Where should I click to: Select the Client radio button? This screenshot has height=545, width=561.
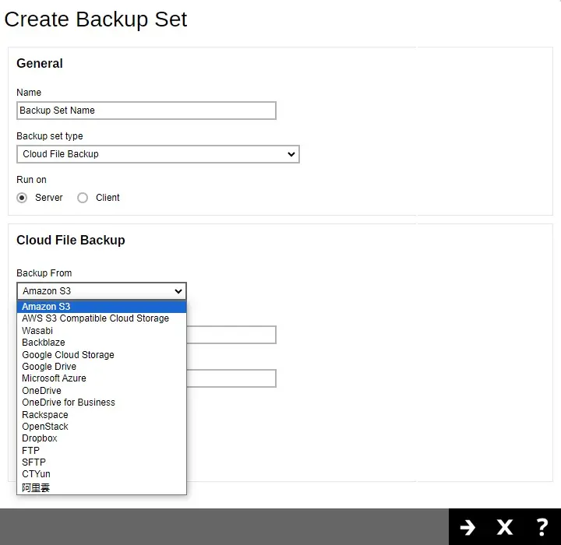pos(83,198)
